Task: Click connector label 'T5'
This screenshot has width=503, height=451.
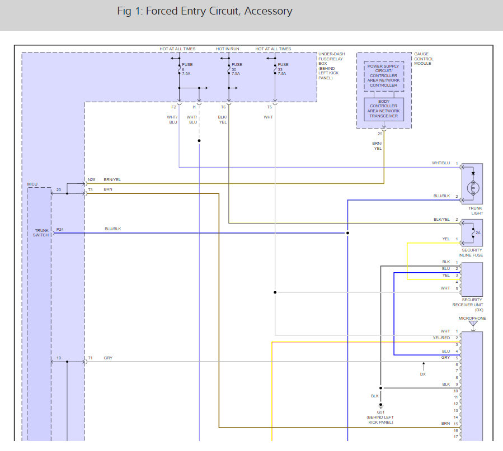Action: 270,107
